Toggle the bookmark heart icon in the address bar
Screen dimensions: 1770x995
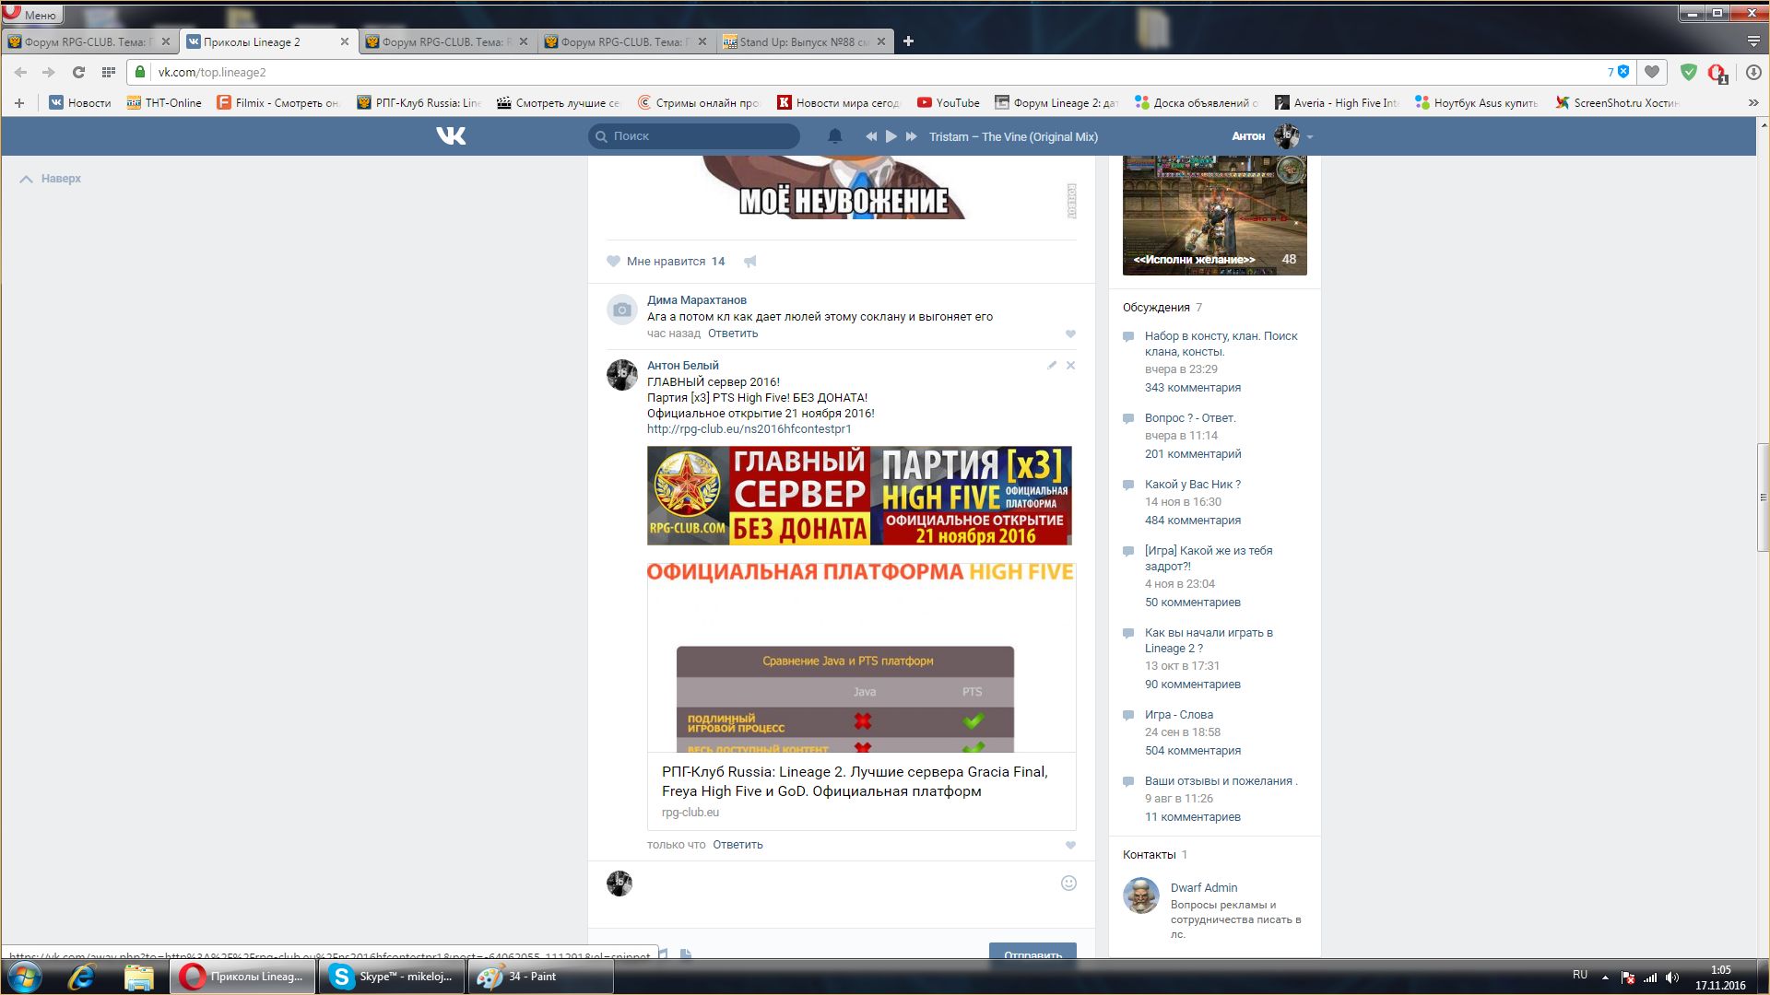1652,72
